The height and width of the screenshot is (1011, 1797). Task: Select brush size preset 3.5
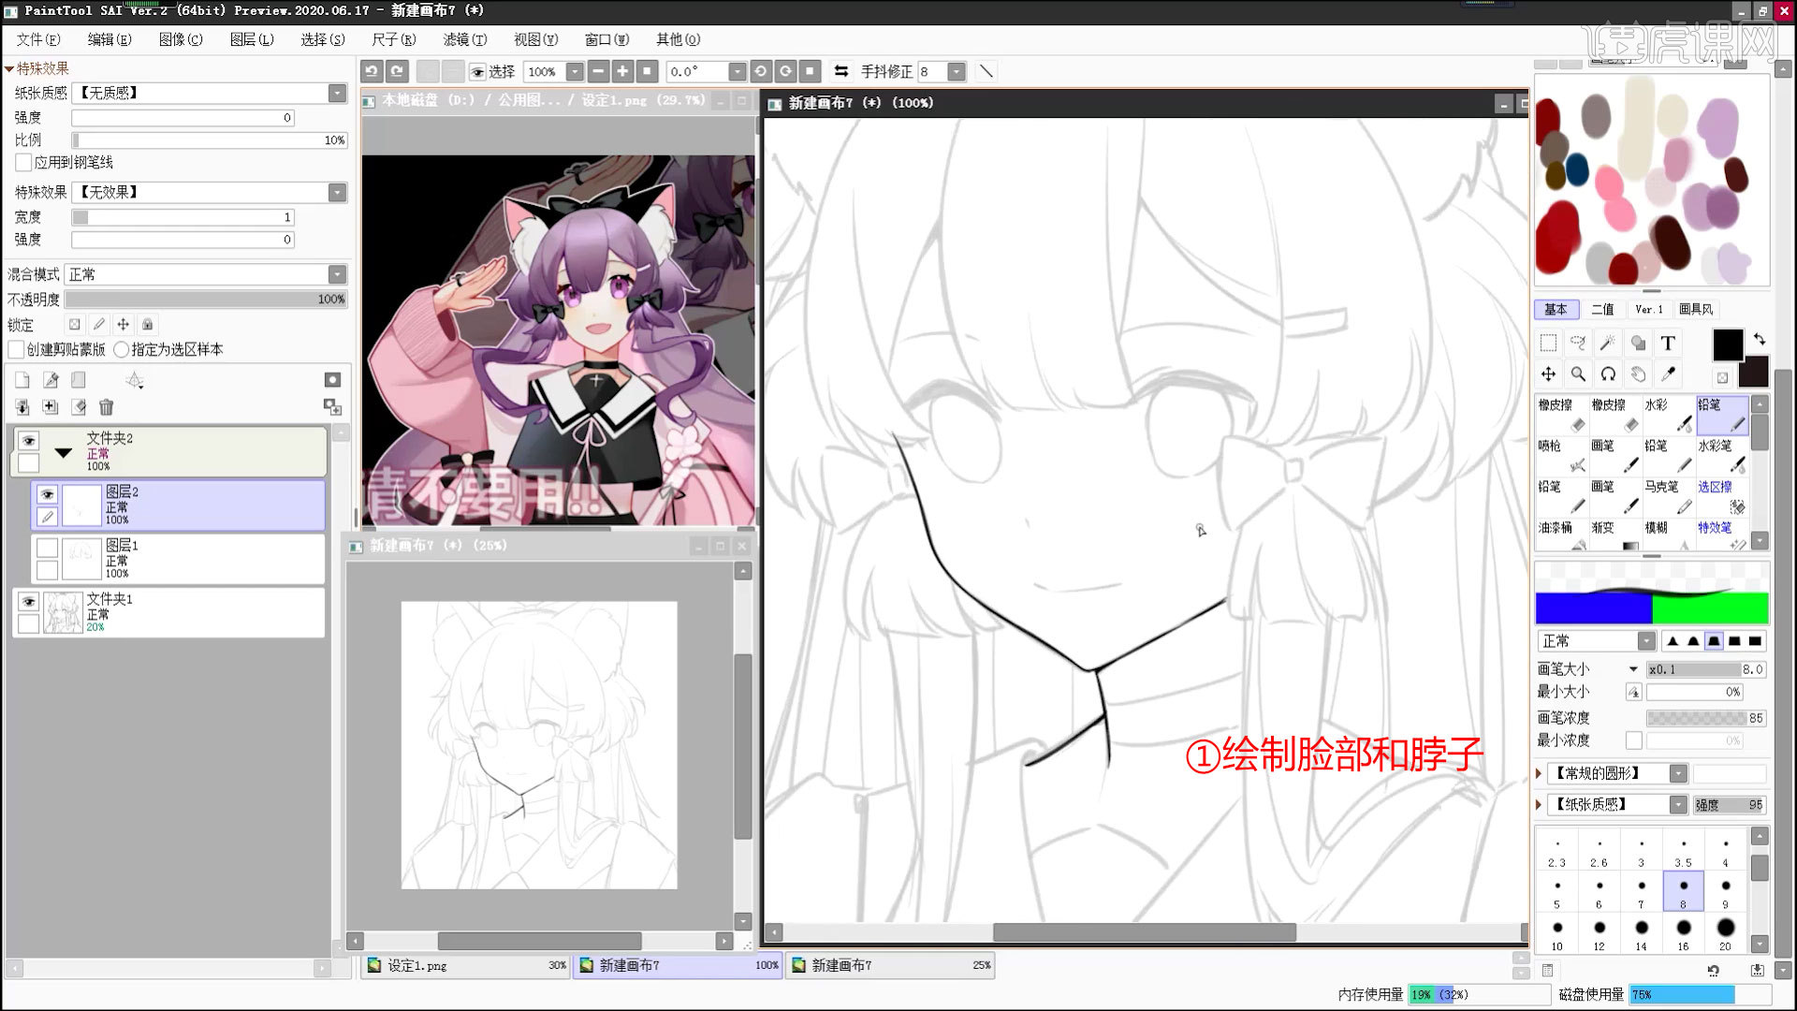[1683, 850]
